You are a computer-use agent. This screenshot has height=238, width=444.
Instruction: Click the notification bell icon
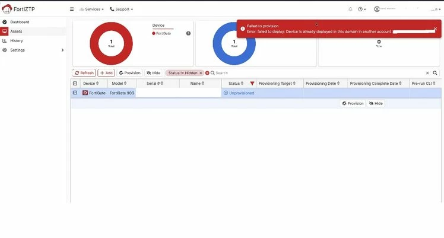point(350,9)
